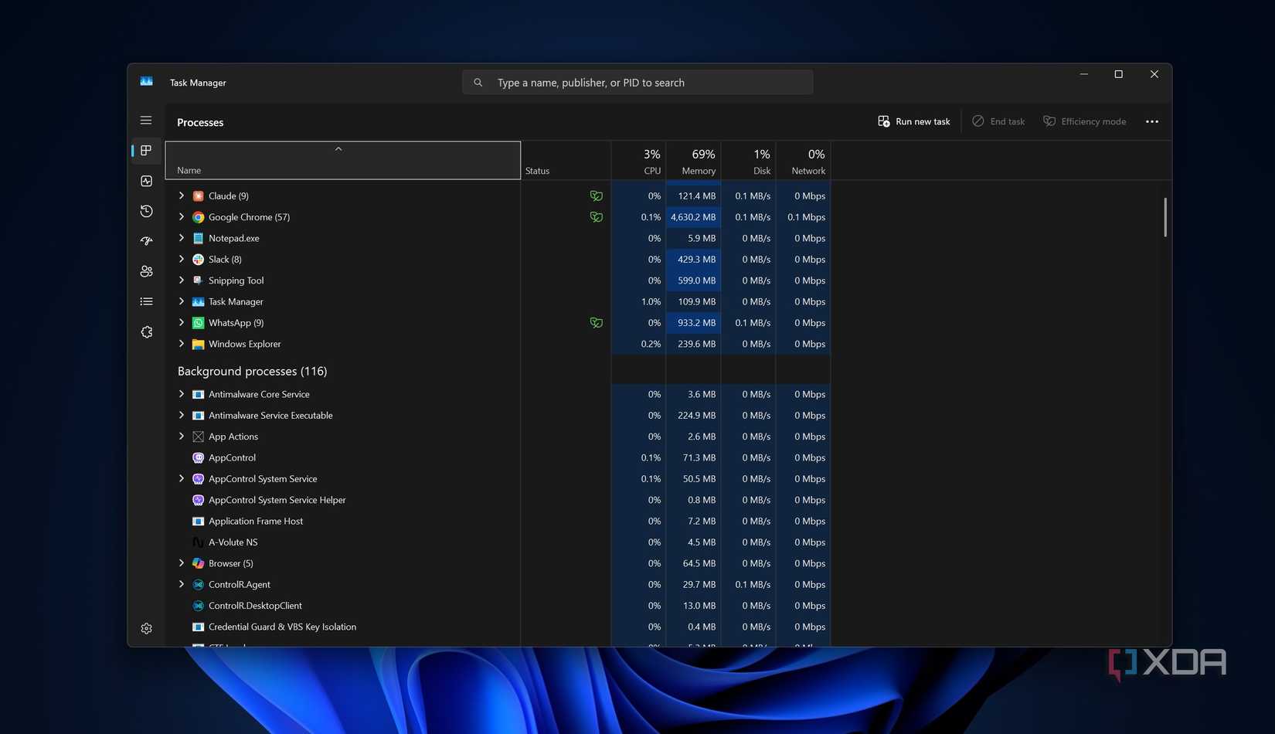
Task: Open Startup apps in the sidebar
Action: pyautogui.click(x=146, y=241)
